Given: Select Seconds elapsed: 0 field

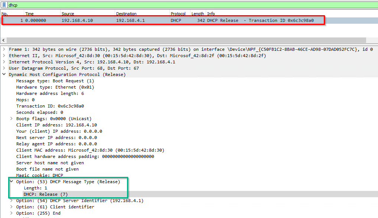Looking at the screenshot, I should (x=39, y=112).
